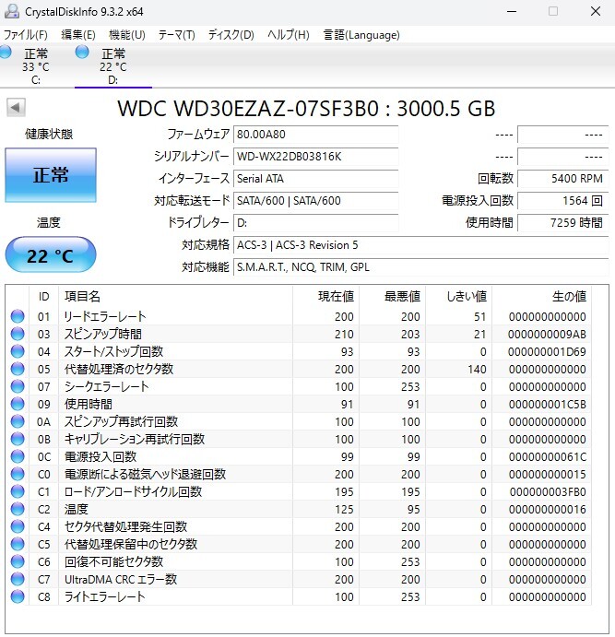
Task: Click raw value 000000003FB0
Action: 547,492
